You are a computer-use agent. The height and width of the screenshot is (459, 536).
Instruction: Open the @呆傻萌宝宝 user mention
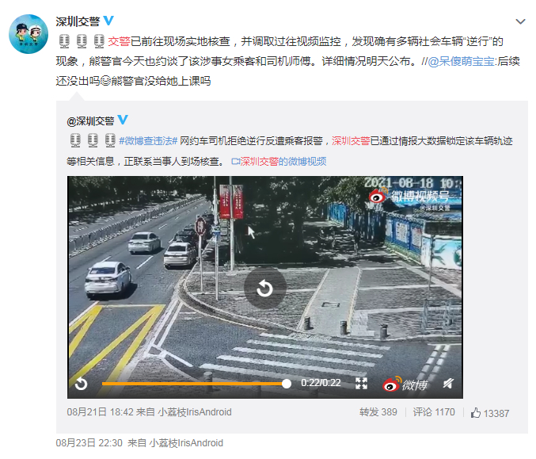(461, 61)
